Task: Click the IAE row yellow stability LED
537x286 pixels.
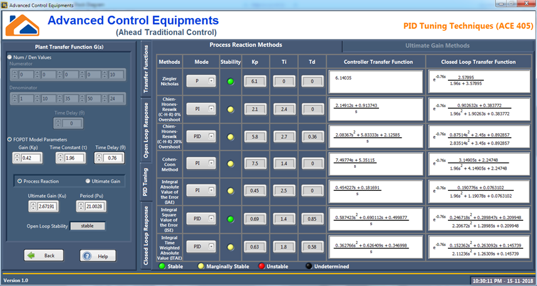Action: tap(231, 191)
